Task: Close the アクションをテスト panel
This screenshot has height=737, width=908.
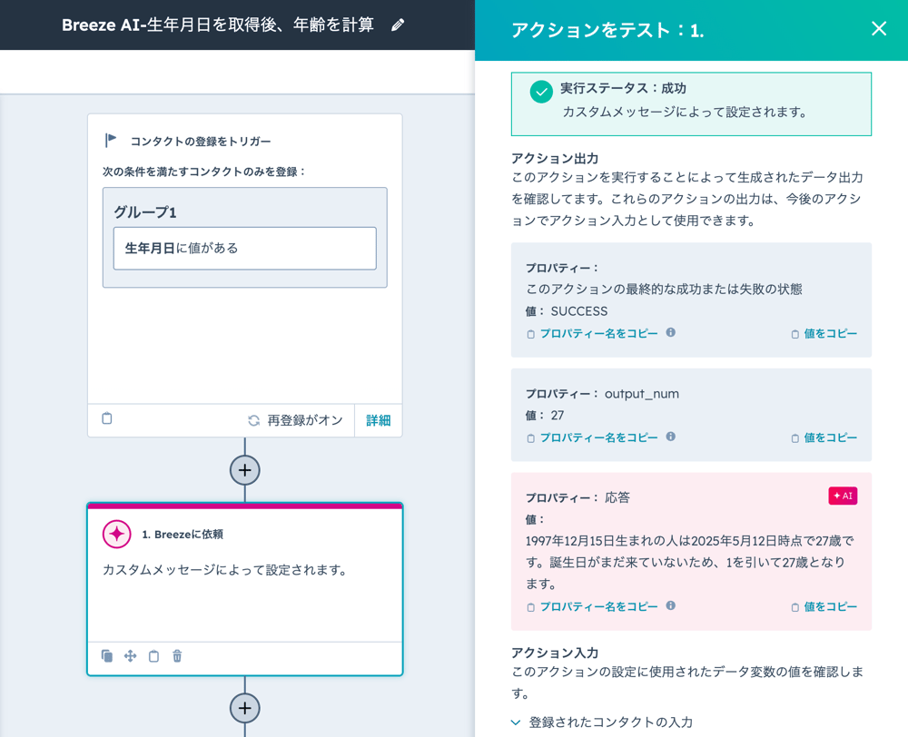Action: point(878,28)
